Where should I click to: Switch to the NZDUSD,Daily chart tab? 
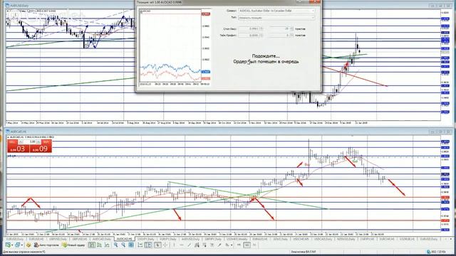click(x=346, y=239)
